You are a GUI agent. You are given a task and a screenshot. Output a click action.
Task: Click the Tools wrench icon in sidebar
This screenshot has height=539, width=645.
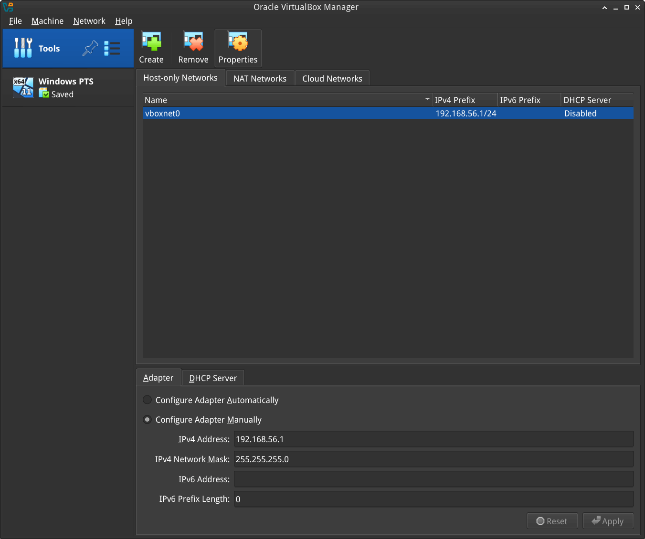point(23,48)
